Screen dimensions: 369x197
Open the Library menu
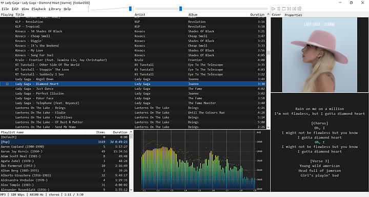point(55,9)
